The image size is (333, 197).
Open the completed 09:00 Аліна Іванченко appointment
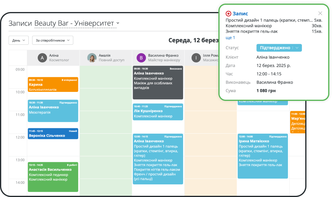[158, 83]
